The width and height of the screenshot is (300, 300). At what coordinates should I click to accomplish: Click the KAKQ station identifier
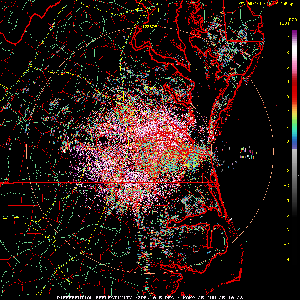[x=189, y=298]
